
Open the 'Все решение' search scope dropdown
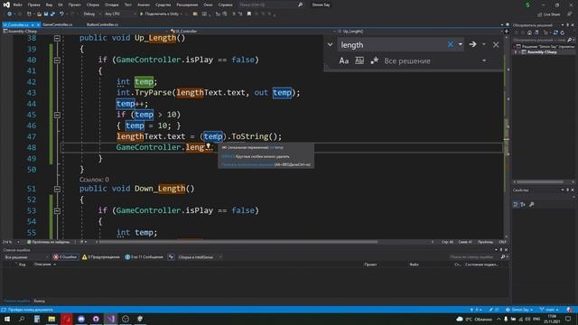pyautogui.click(x=484, y=60)
